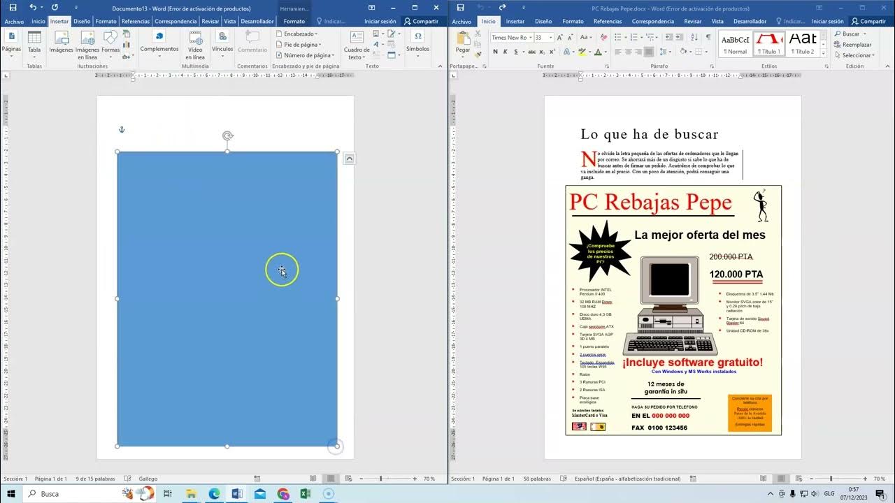
Task: Open Excel from the taskbar
Action: [306, 494]
